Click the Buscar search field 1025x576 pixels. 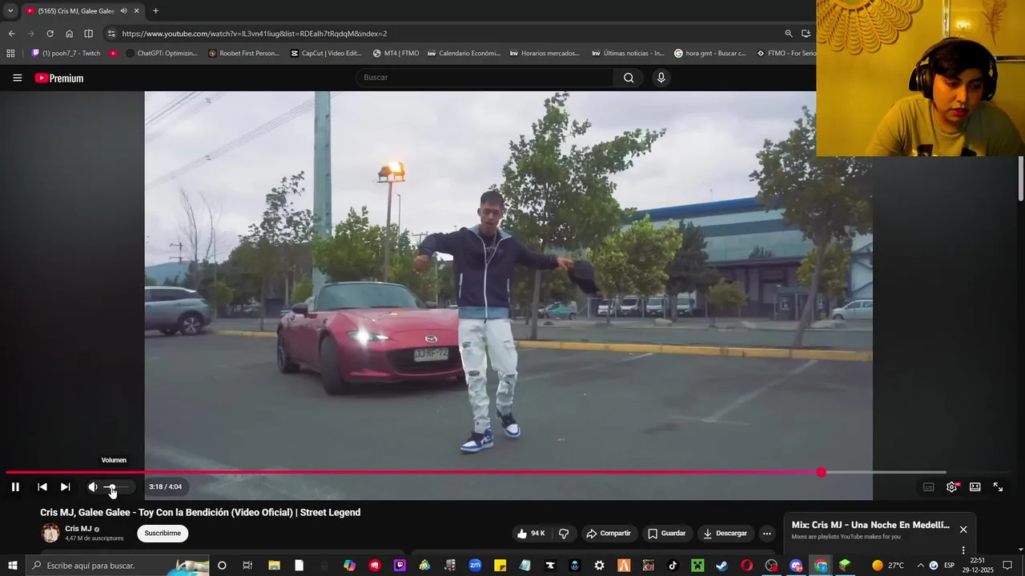click(484, 78)
